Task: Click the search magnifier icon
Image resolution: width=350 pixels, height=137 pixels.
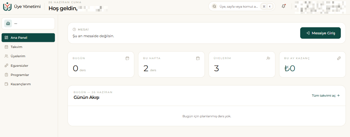Action: 214,6
